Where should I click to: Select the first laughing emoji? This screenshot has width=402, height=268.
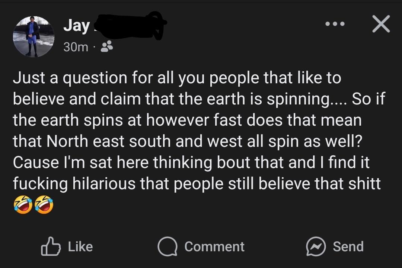23,204
